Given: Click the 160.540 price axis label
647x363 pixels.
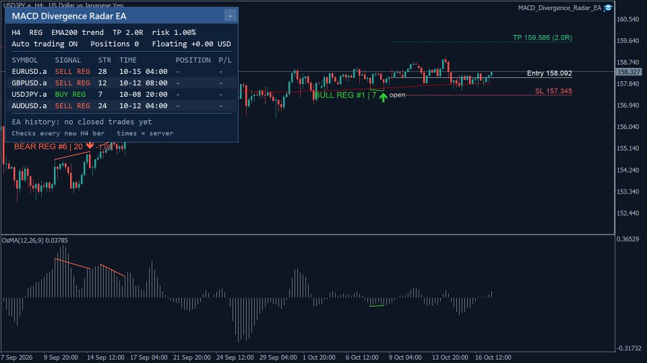Looking at the screenshot, I should pyautogui.click(x=627, y=19).
